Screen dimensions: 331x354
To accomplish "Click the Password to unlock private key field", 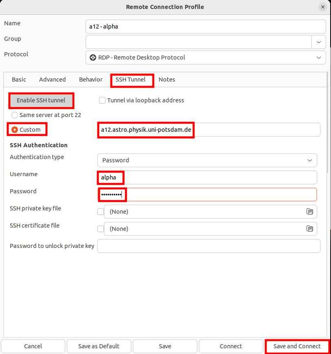I will click(209, 246).
